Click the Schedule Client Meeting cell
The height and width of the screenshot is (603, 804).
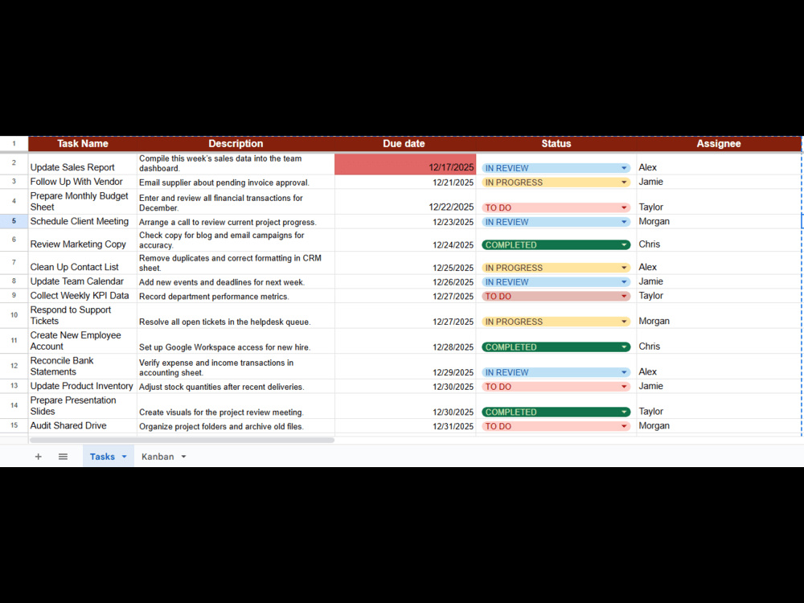tap(83, 221)
